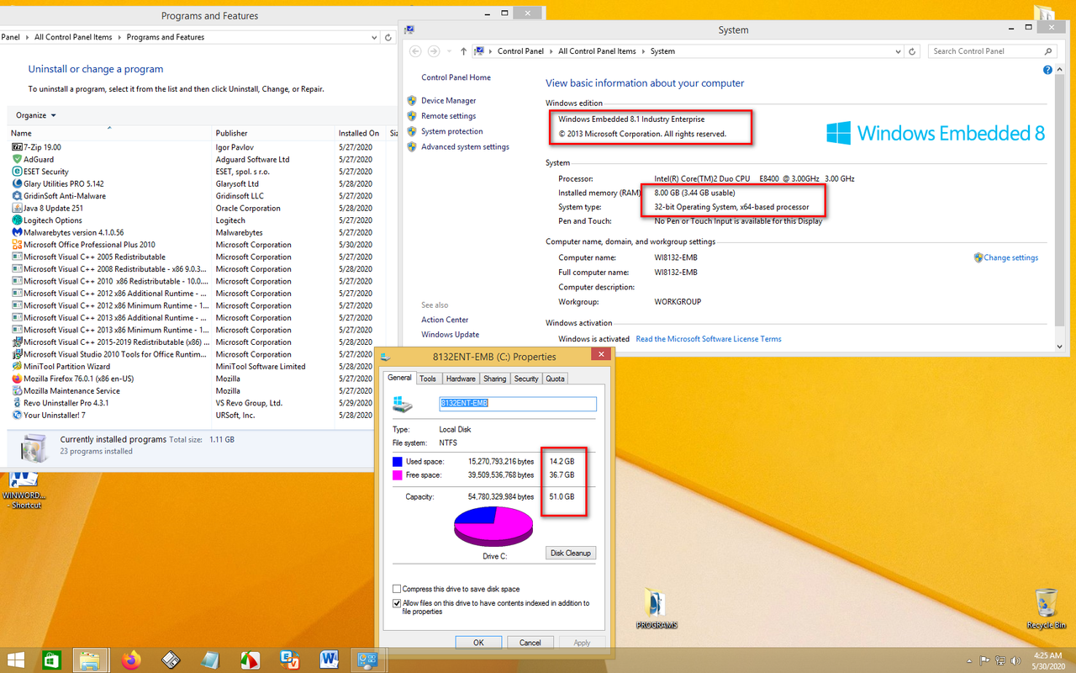The image size is (1076, 673).
Task: Select the Malwarebytes program icon
Action: 17,232
